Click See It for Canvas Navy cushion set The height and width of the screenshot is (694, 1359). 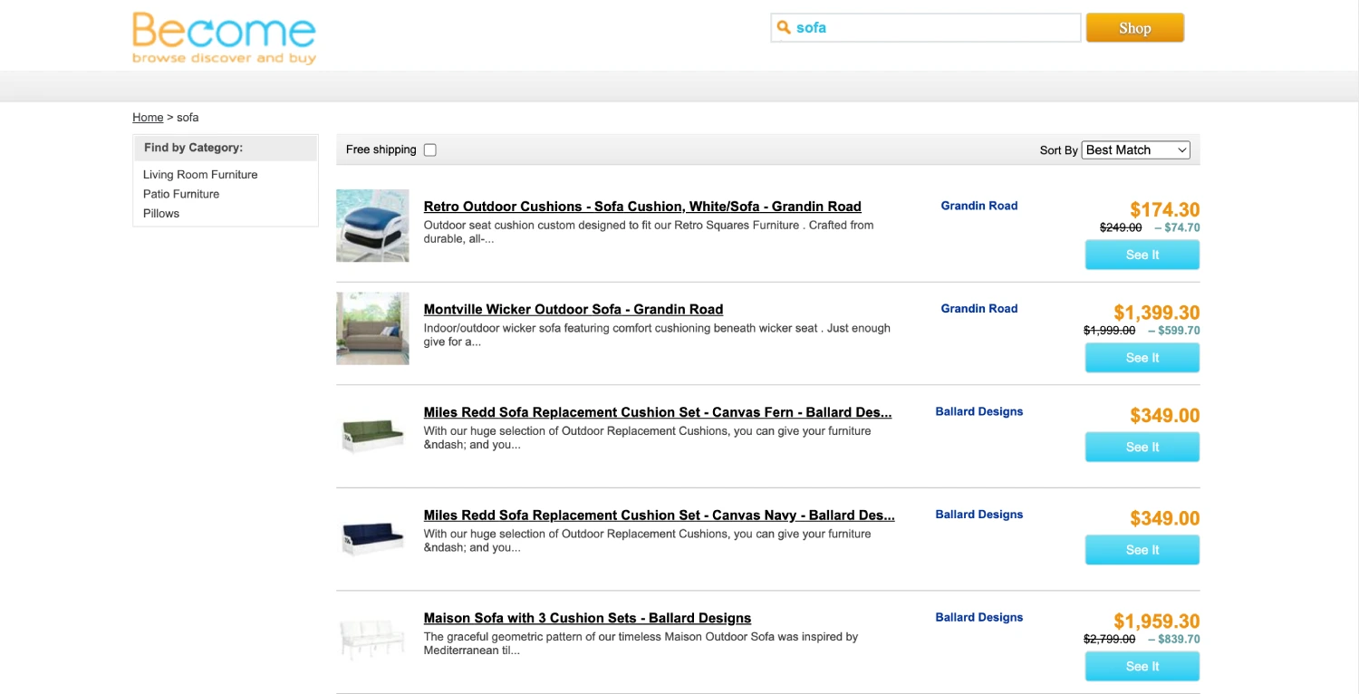coord(1142,550)
